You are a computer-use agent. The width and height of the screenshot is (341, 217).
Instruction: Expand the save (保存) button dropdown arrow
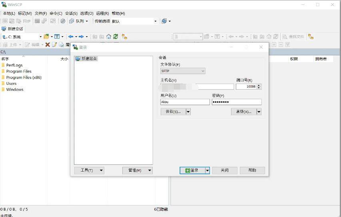click(188, 111)
